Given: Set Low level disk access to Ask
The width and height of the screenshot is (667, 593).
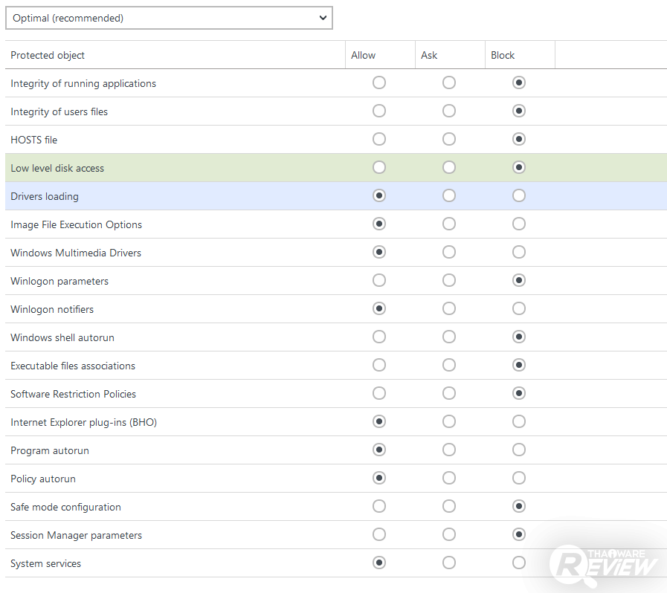Looking at the screenshot, I should (449, 167).
